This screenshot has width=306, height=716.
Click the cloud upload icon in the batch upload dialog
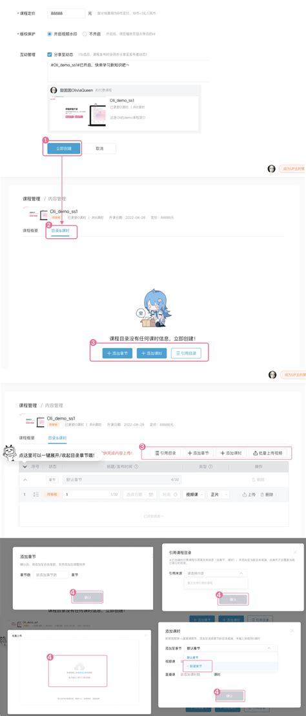pyautogui.click(x=78, y=667)
